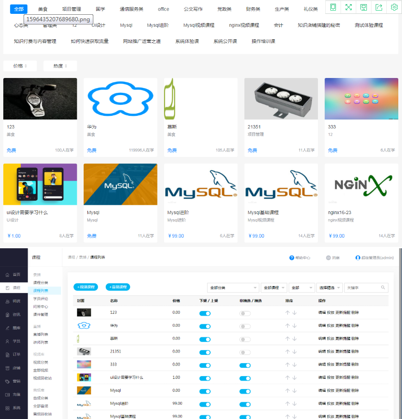Image resolution: width=402 pixels, height=419 pixels.
Task: Open 订单 orders icon in dark sidebar
Action: point(7,354)
